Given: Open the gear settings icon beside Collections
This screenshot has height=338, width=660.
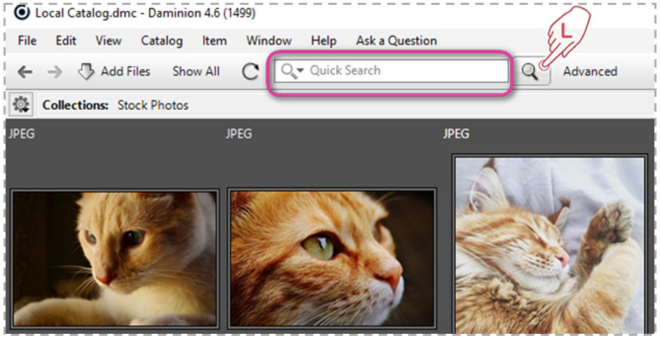Looking at the screenshot, I should coord(21,105).
